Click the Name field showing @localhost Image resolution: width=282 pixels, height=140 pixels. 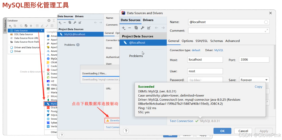229,22
